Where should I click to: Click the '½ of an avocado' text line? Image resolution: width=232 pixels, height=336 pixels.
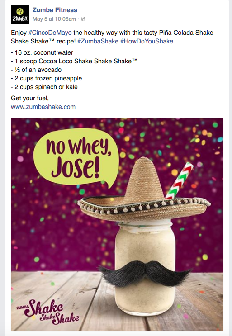point(36,70)
